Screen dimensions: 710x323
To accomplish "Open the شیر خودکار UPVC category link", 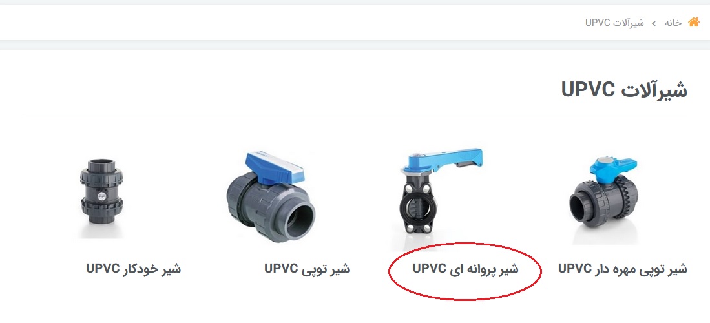I will (133, 269).
